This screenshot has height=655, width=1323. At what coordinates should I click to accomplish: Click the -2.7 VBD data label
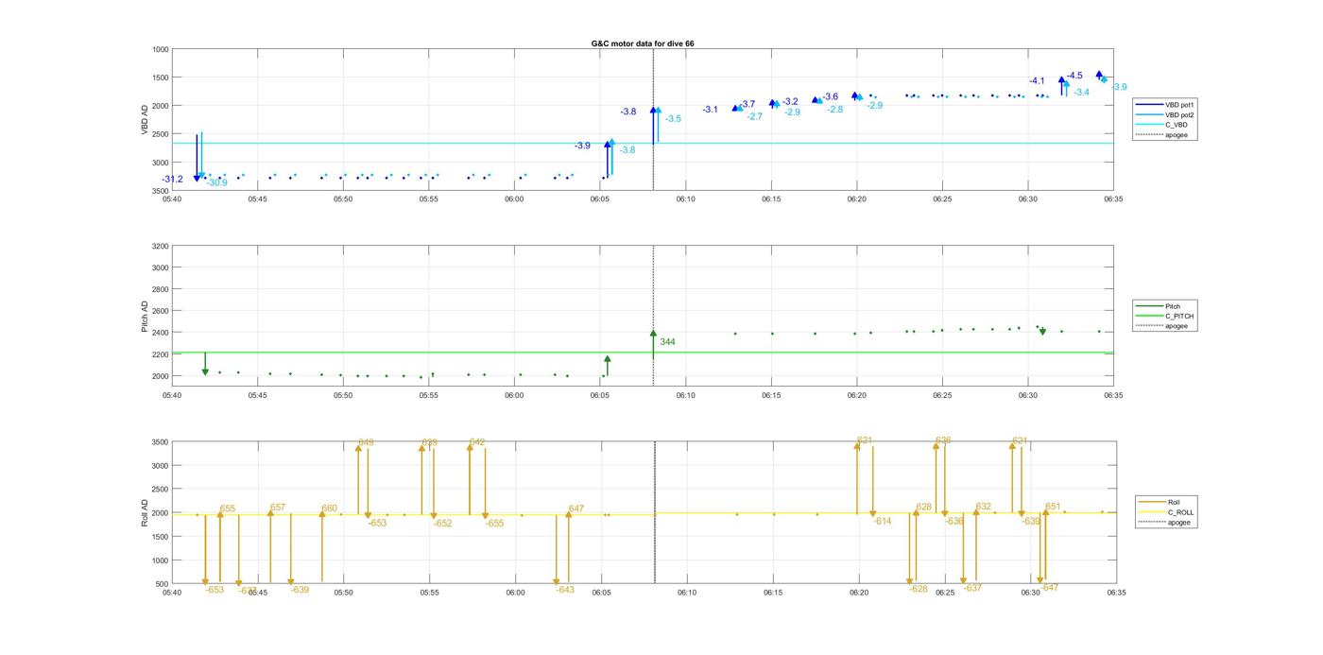[x=754, y=117]
